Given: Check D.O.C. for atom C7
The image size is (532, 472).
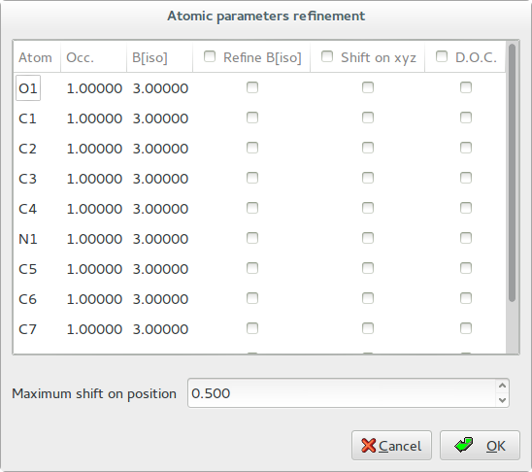Looking at the screenshot, I should [x=466, y=328].
